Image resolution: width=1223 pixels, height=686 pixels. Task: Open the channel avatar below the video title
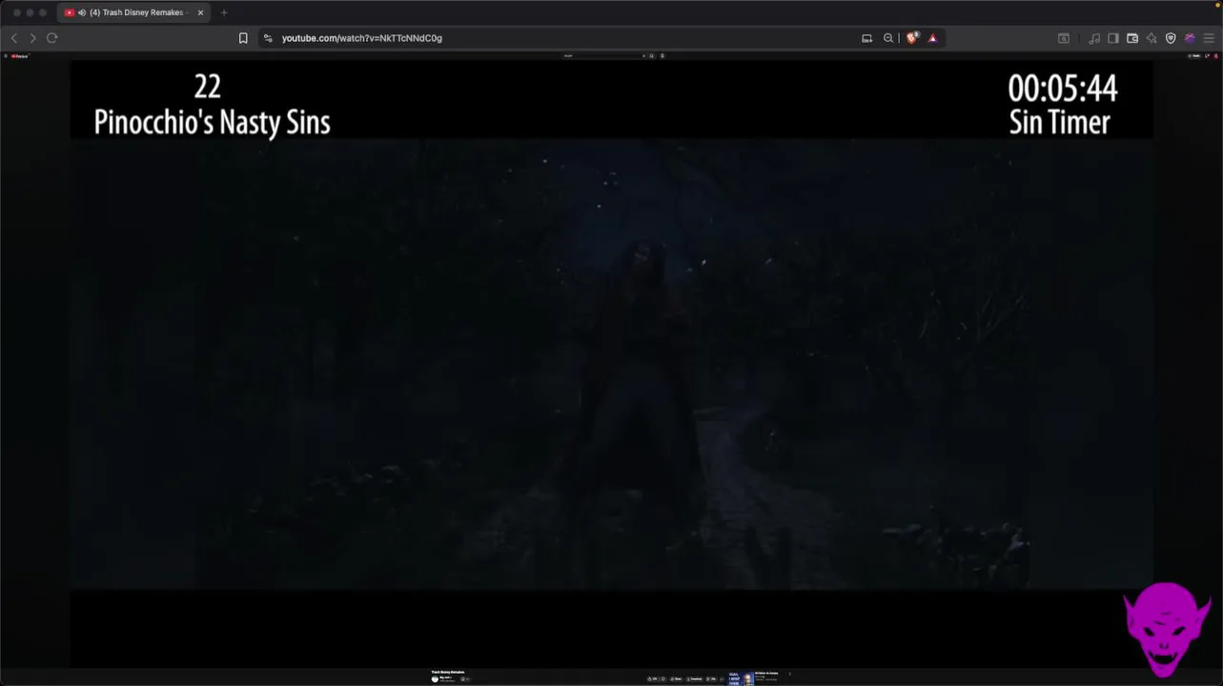[x=435, y=679]
